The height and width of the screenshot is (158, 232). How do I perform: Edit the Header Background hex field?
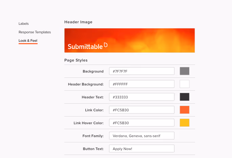(x=142, y=84)
